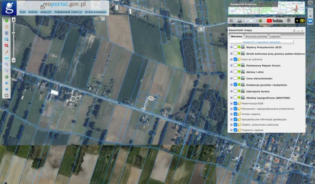Viewport: 315px width, 184px height.
Task: Open the ANALIZY menu
Action: click(x=46, y=13)
